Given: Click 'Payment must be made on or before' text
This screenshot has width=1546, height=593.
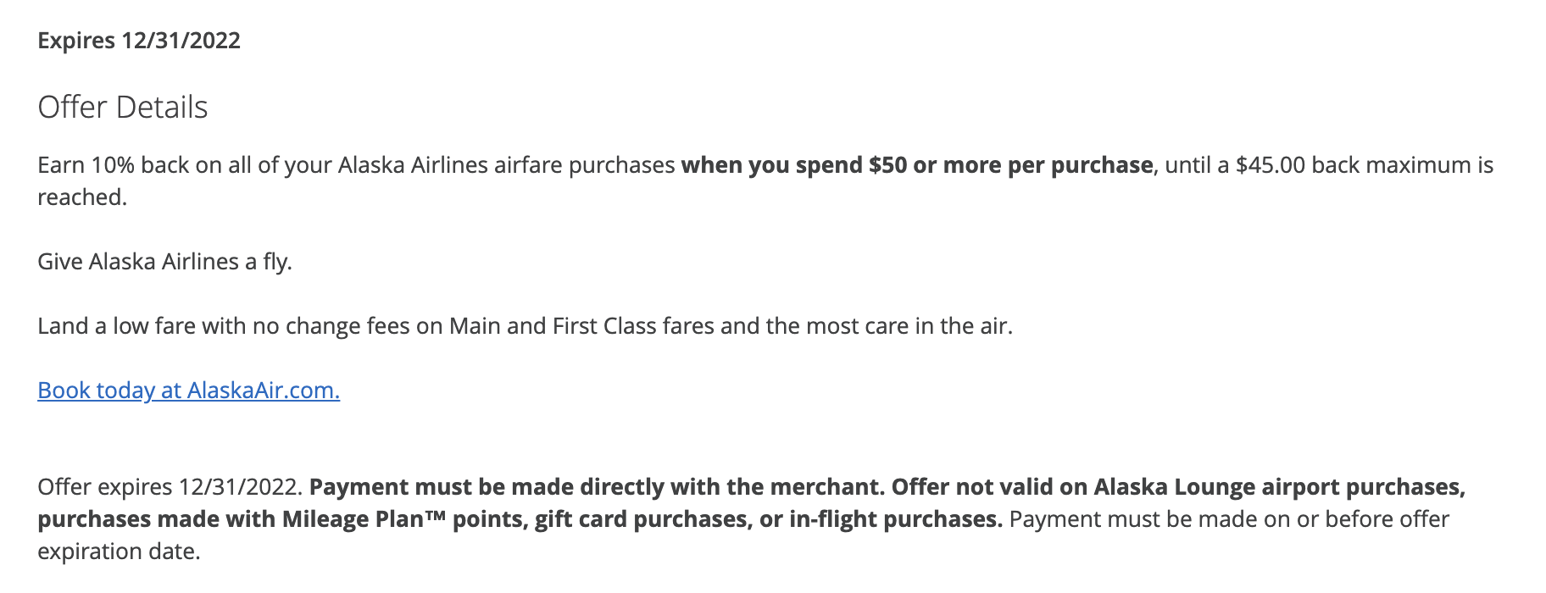Looking at the screenshot, I should (1180, 519).
